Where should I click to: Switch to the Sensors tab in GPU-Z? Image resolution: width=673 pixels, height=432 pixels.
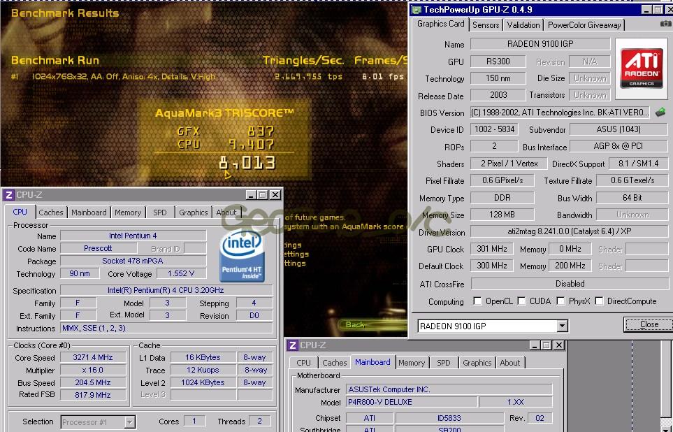[486, 25]
